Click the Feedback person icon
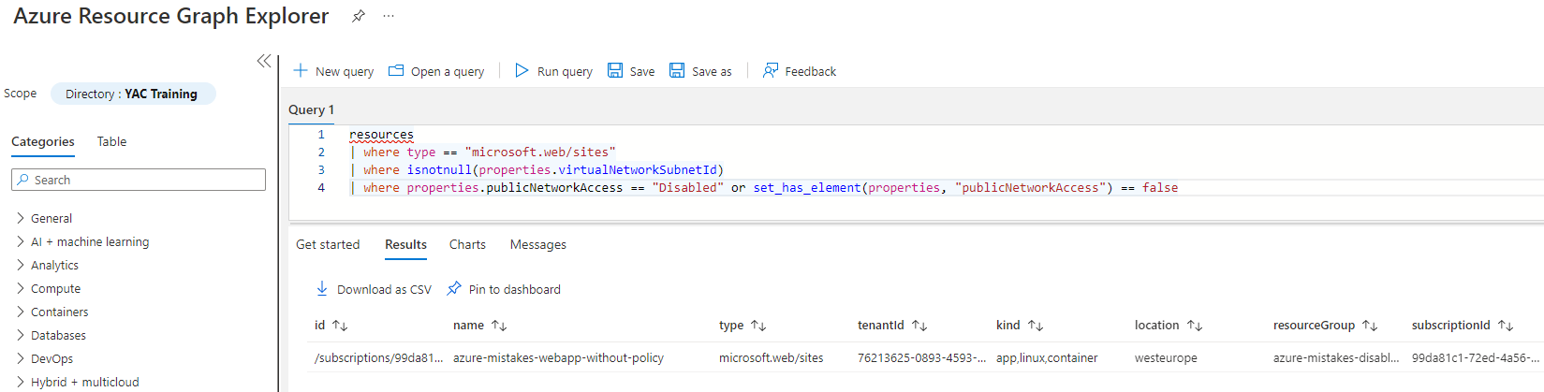The width and height of the screenshot is (1544, 392). [x=771, y=70]
